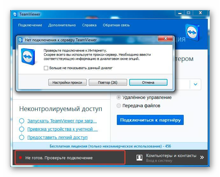The width and height of the screenshot is (220, 177).
Task: Click the Компьютеры и контакты user icon
Action: pos(139,158)
